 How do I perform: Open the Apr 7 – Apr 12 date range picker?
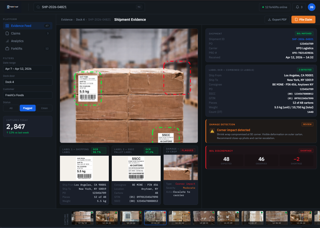click(28, 68)
